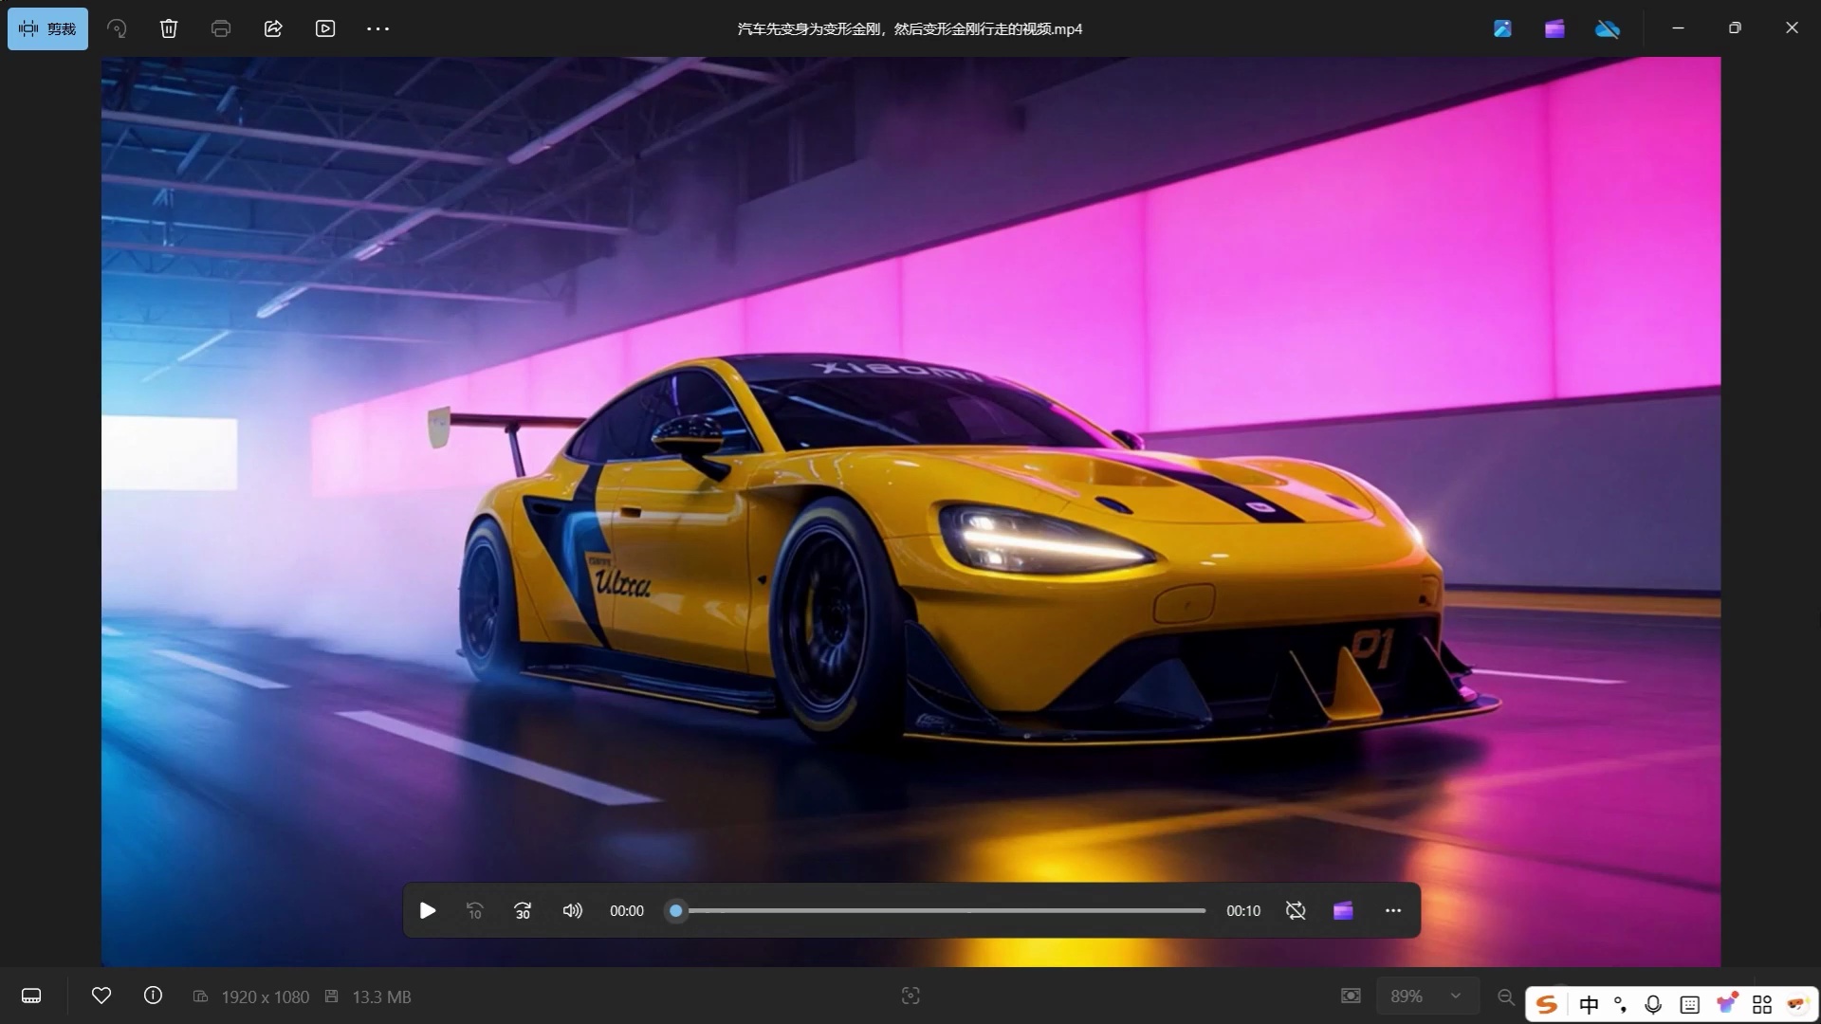Mute the video volume
Viewport: 1821px width, 1024px height.
click(x=572, y=911)
